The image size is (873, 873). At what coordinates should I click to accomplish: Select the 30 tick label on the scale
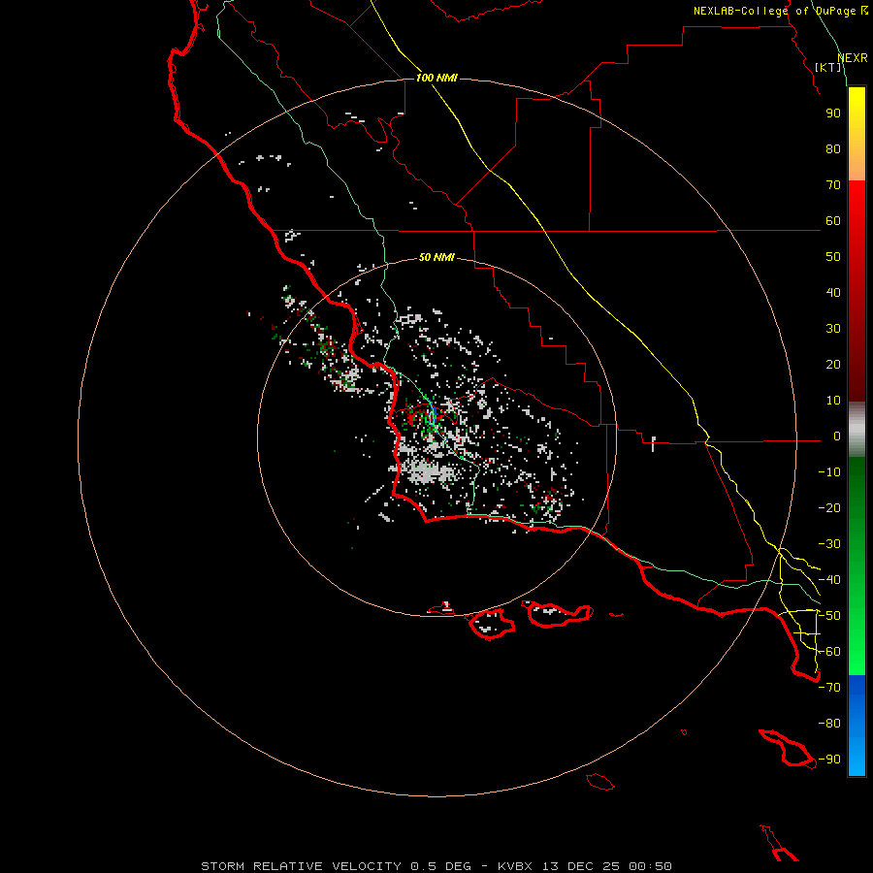(x=833, y=329)
